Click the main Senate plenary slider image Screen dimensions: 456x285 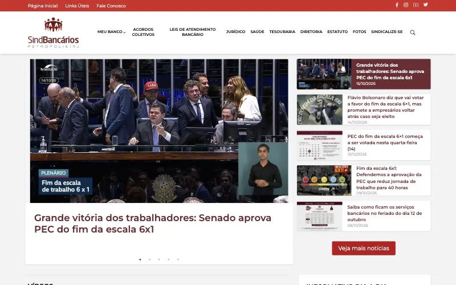point(159,131)
